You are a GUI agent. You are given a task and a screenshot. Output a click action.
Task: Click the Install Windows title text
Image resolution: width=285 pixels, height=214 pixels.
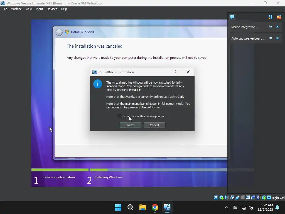82,32
